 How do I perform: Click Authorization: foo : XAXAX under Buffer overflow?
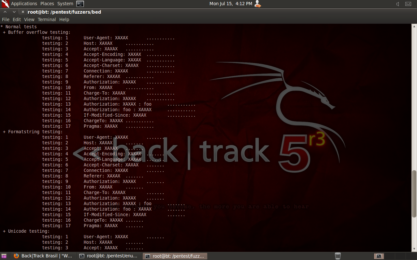[118, 110]
